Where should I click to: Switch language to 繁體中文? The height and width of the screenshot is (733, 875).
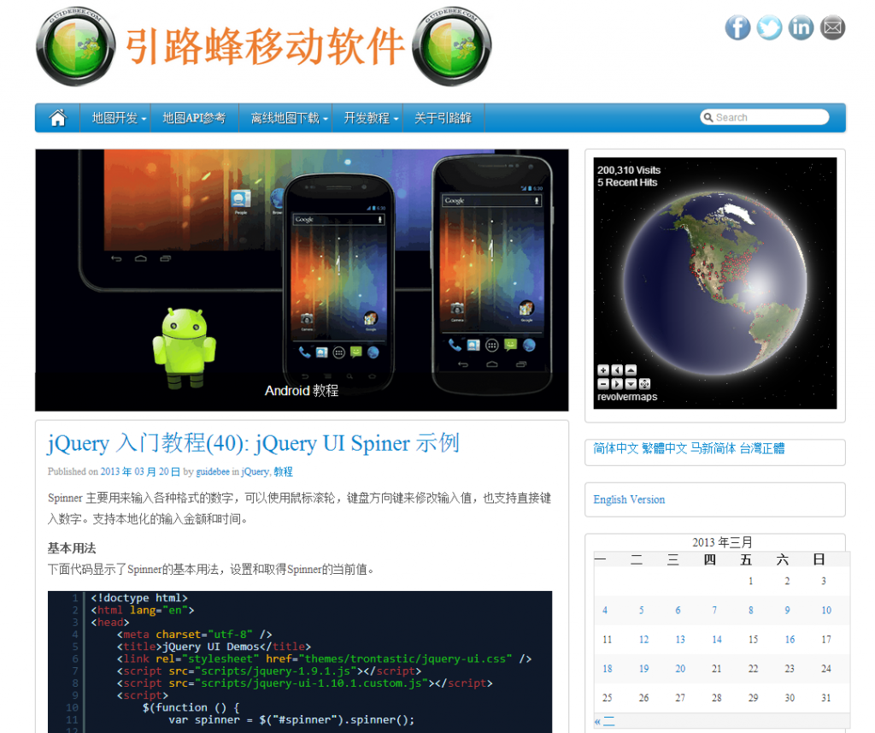click(x=664, y=449)
